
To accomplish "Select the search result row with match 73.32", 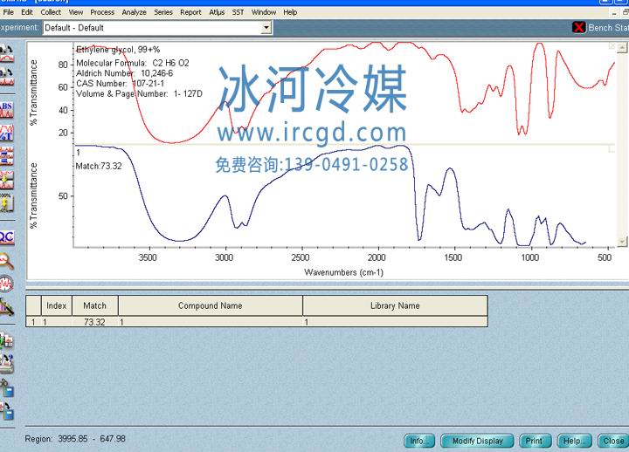I will pos(94,322).
